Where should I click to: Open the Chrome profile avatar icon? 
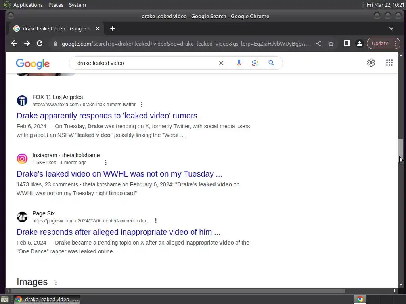[359, 44]
